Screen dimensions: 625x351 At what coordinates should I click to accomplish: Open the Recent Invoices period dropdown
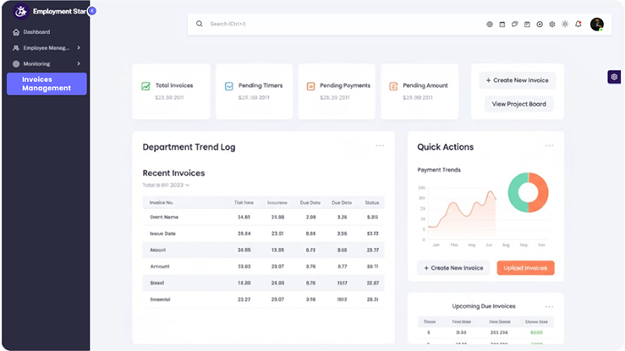pyautogui.click(x=166, y=184)
